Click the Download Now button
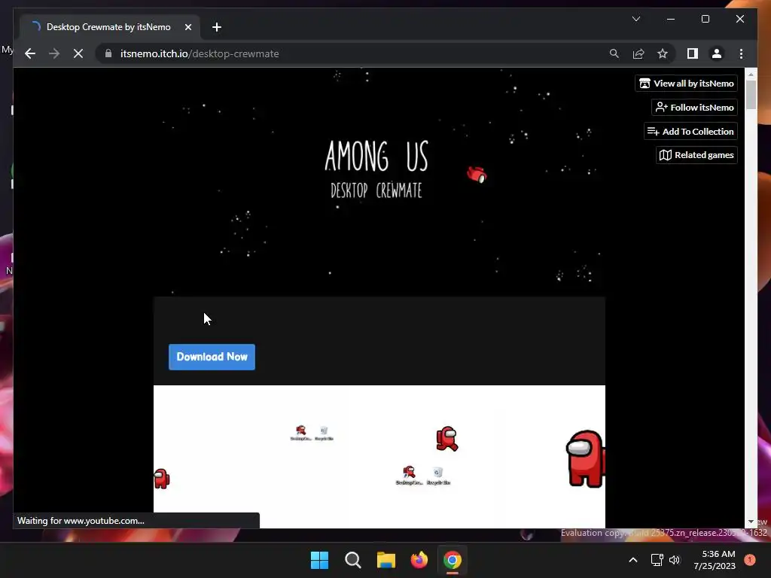This screenshot has width=771, height=578. click(x=212, y=357)
